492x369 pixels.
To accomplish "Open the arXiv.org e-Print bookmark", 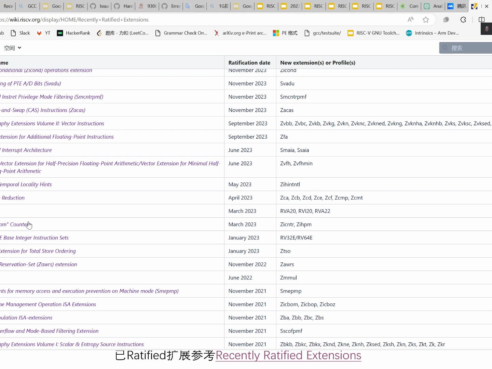I will click(x=240, y=33).
